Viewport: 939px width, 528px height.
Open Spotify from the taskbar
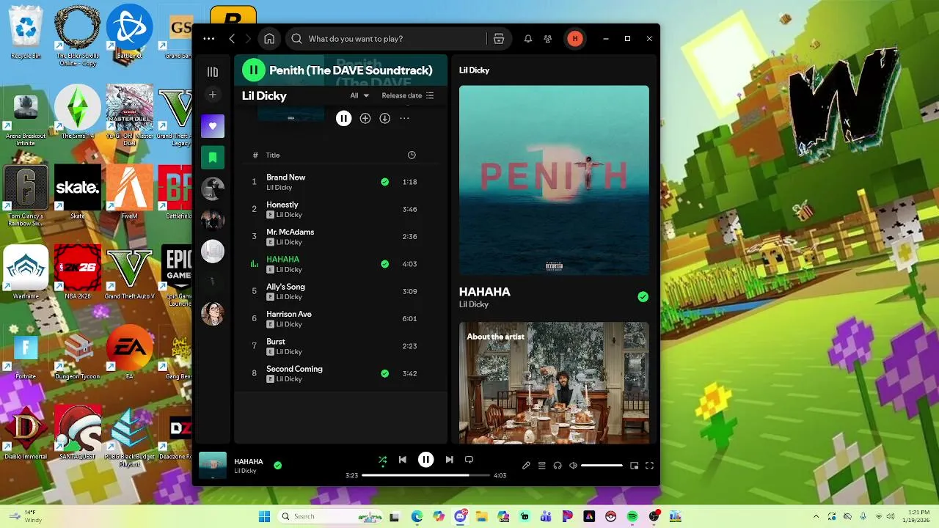(x=632, y=516)
